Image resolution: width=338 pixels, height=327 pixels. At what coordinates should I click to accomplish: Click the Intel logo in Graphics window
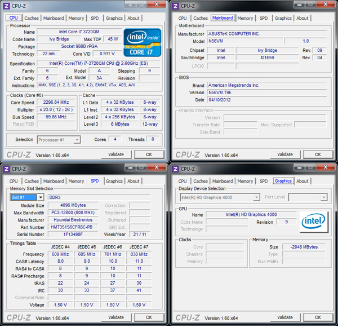pos(314,222)
